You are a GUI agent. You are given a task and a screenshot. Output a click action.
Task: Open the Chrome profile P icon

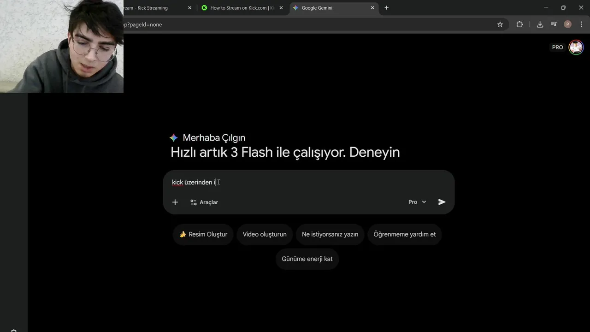click(567, 24)
